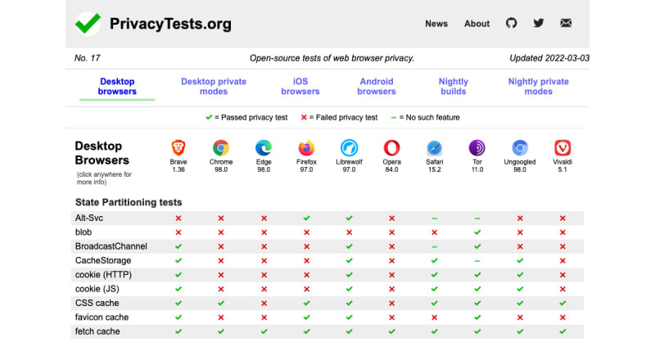Click the Opera browser icon

(391, 148)
